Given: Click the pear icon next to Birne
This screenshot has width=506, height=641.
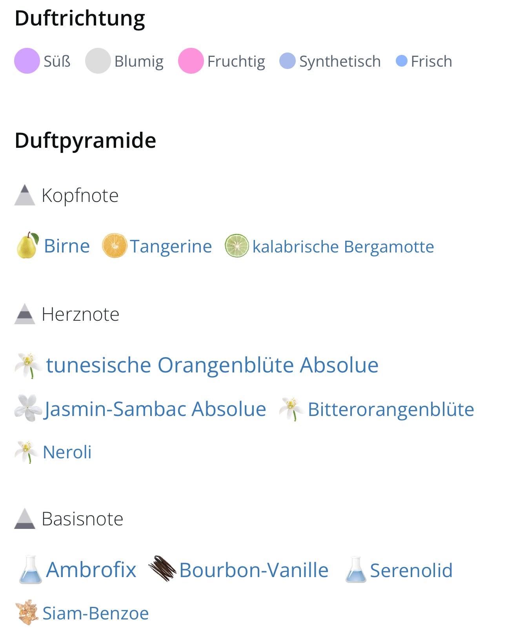Looking at the screenshot, I should point(27,245).
